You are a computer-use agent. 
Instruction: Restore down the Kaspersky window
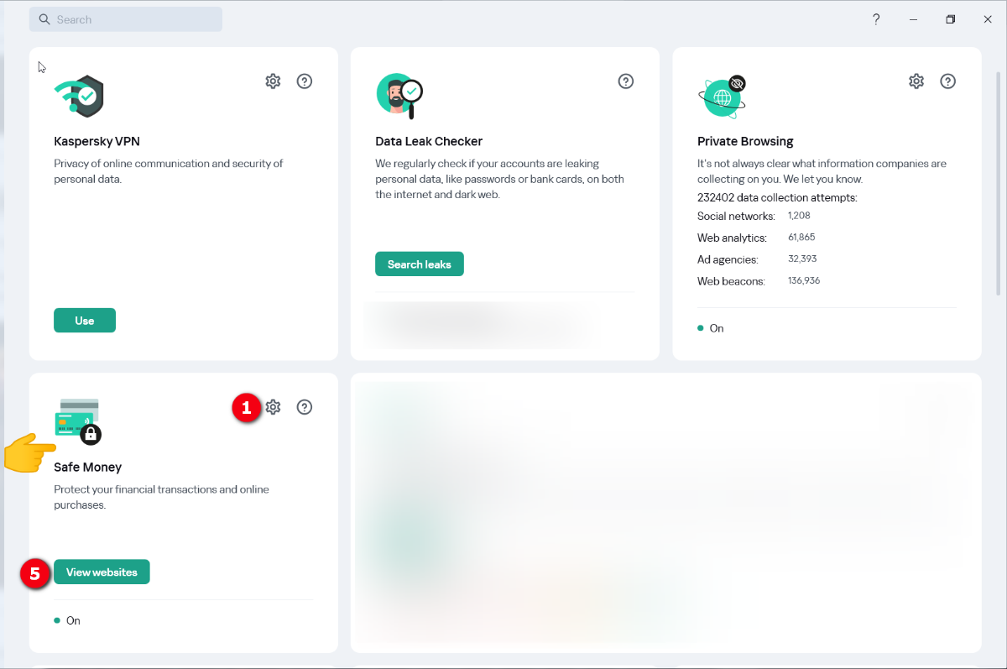pyautogui.click(x=950, y=19)
